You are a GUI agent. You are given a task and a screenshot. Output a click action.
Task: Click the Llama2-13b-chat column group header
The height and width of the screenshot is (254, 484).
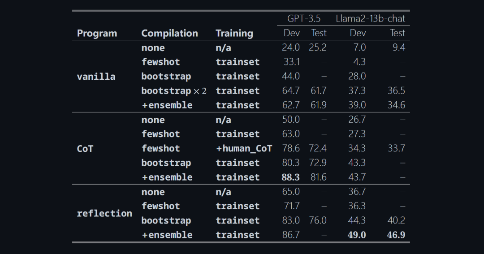pyautogui.click(x=370, y=19)
